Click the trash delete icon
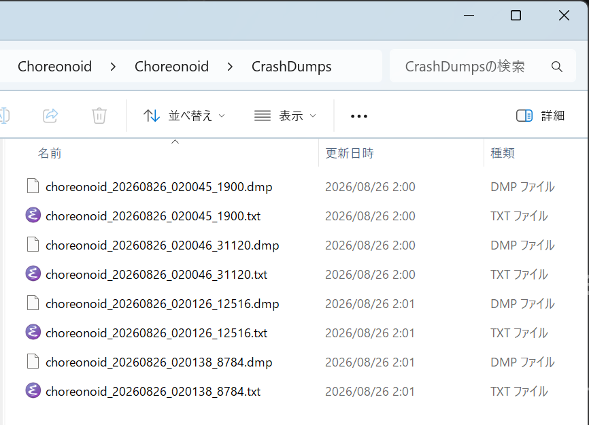This screenshot has height=425, width=589. 99,116
